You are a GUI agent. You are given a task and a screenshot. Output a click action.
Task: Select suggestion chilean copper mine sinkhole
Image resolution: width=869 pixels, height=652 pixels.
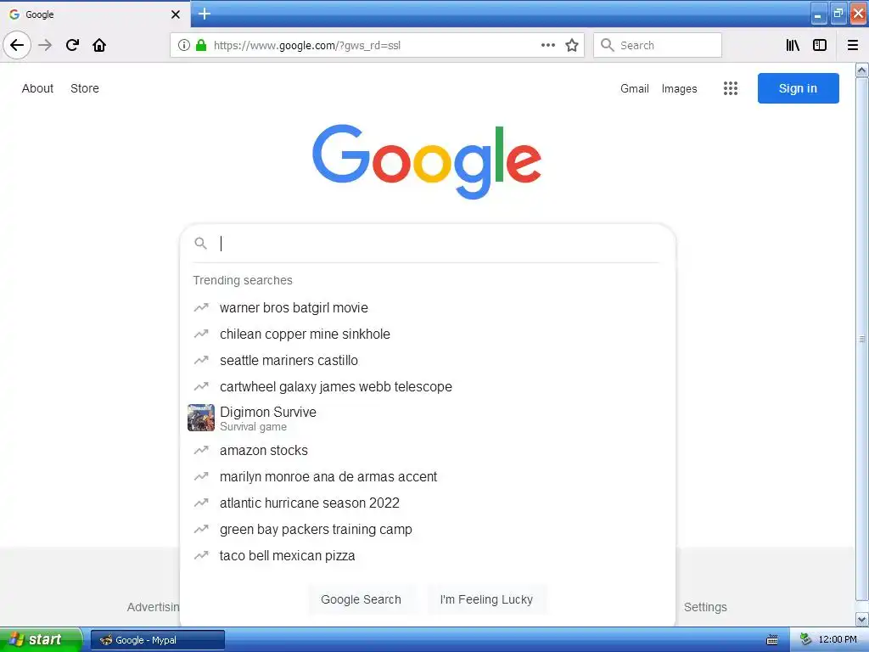(x=428, y=334)
